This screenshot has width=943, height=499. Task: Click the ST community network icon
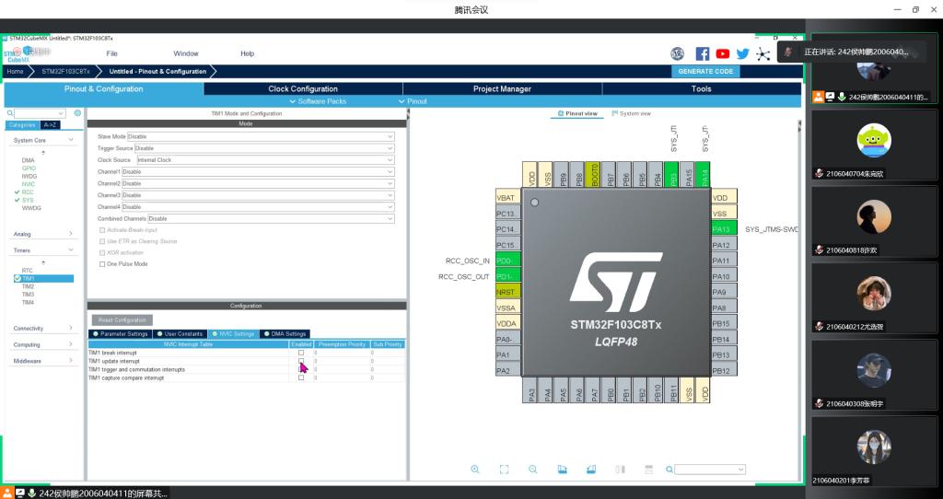click(763, 54)
